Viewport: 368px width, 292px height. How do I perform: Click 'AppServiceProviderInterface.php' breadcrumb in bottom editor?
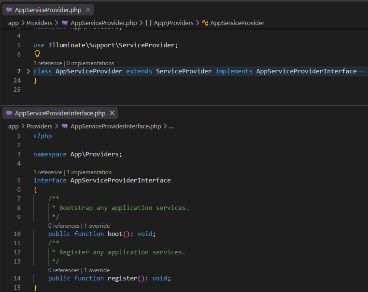(116, 126)
